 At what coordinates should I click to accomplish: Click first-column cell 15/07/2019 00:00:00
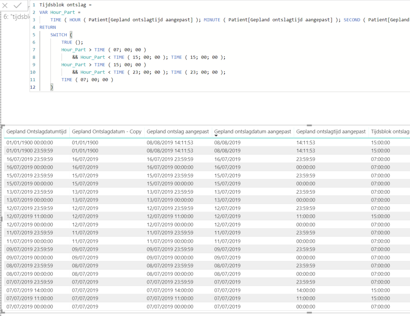(29, 183)
